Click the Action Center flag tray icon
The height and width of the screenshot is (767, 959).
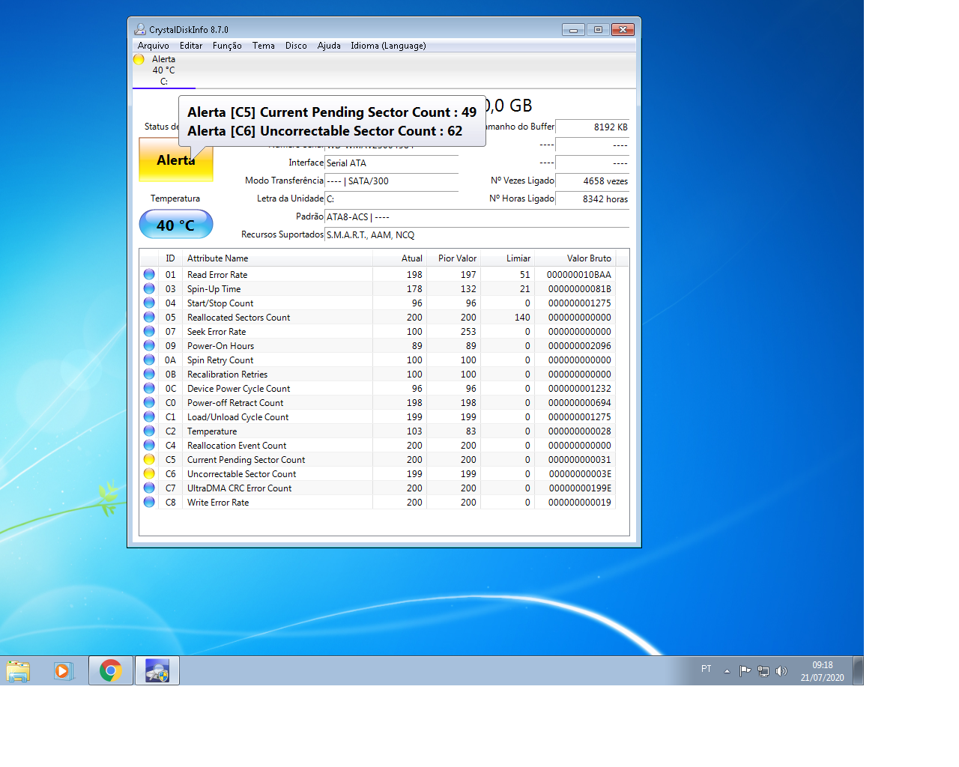[x=745, y=671]
